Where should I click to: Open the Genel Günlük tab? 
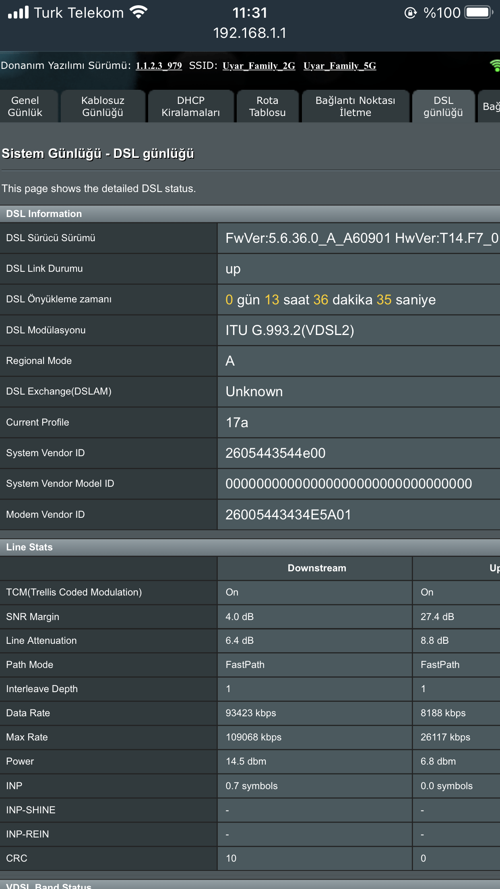coord(25,106)
